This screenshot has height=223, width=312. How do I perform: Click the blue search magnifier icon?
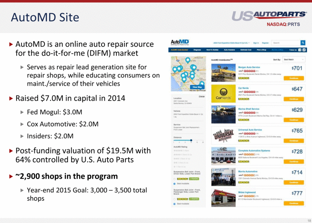tap(303, 43)
